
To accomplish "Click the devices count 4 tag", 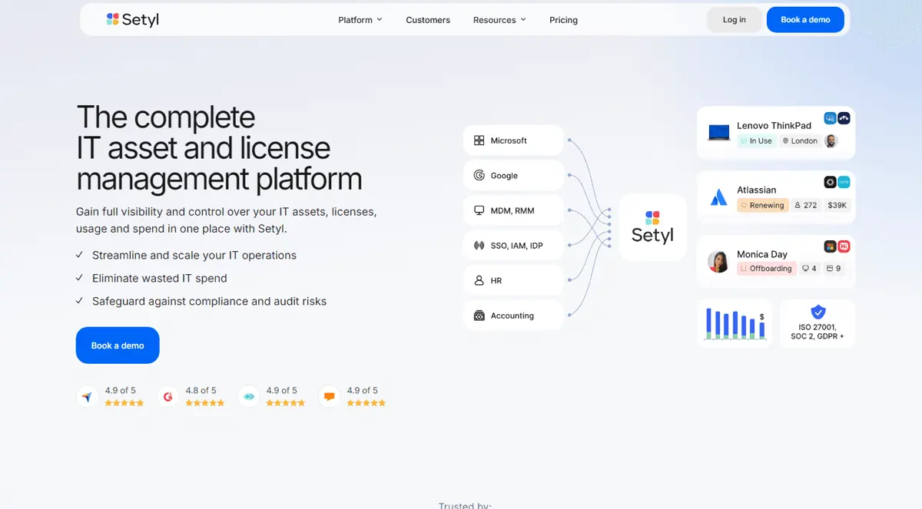I will (809, 269).
